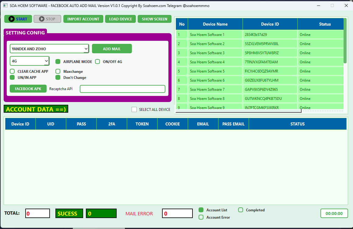Screen dimensions: 353x229
Task: Select row Soa Hoem Software 5
Action: [260, 71]
